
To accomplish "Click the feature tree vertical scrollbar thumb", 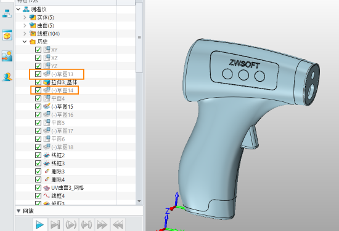I will point(139,37).
